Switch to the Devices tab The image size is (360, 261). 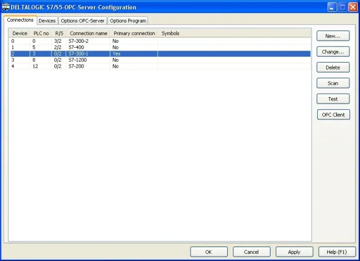click(x=47, y=21)
